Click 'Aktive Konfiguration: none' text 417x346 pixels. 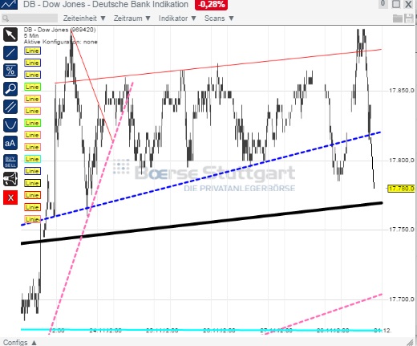click(61, 42)
